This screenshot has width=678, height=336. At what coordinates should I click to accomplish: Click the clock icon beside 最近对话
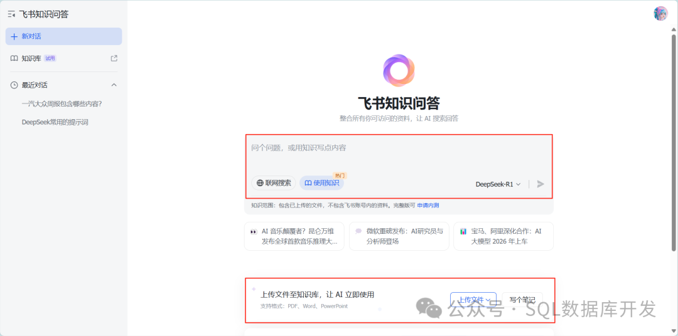click(x=14, y=85)
